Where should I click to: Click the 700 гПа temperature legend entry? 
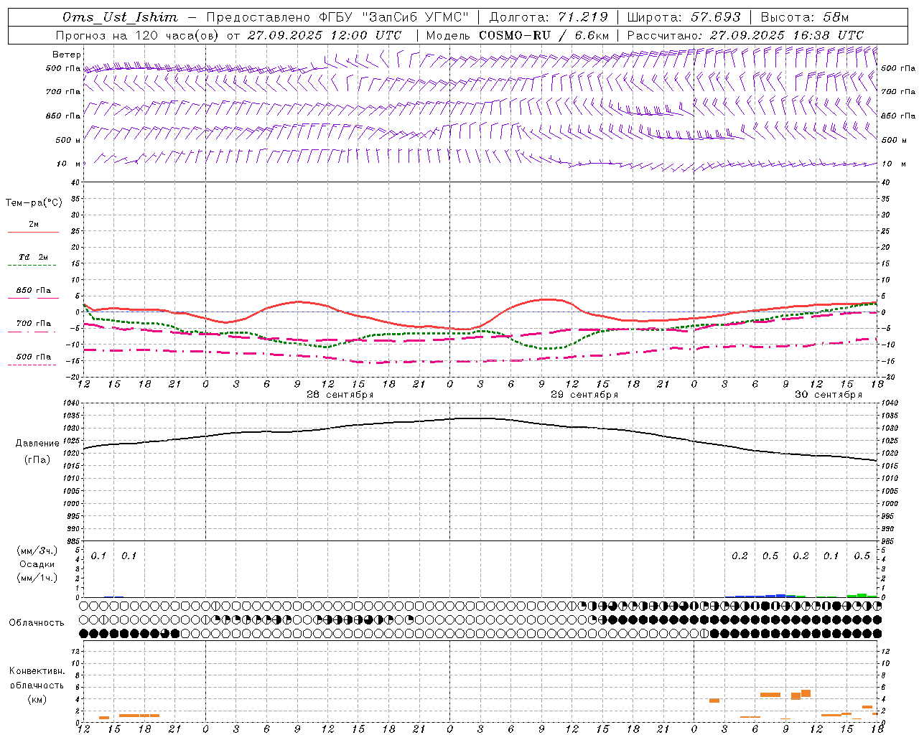34,324
